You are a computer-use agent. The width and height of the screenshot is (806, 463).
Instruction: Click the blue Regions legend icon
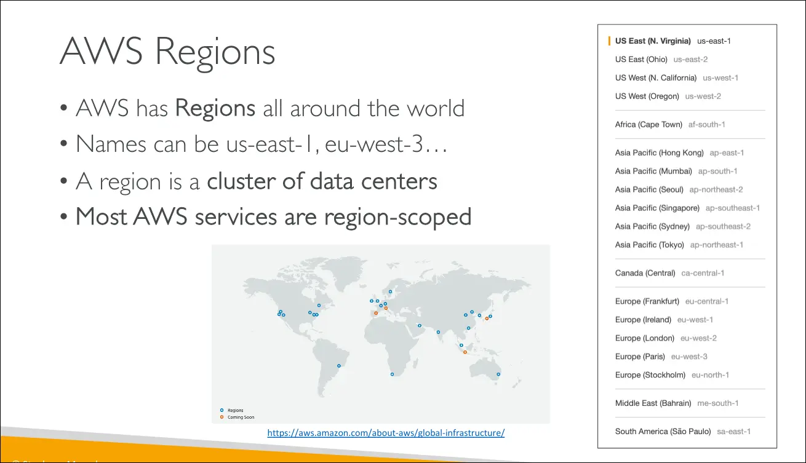[222, 410]
